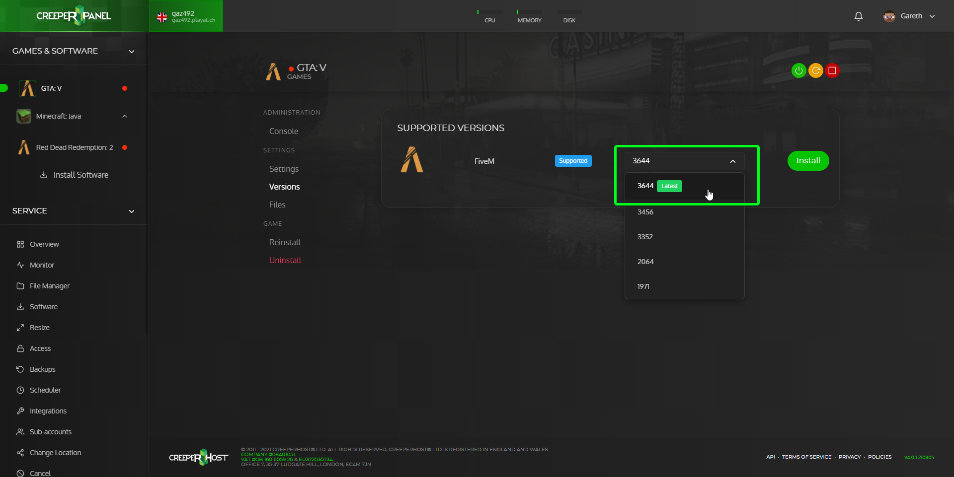Click the version number v4.0.1 210805
The width and height of the screenshot is (954, 477).
919,457
